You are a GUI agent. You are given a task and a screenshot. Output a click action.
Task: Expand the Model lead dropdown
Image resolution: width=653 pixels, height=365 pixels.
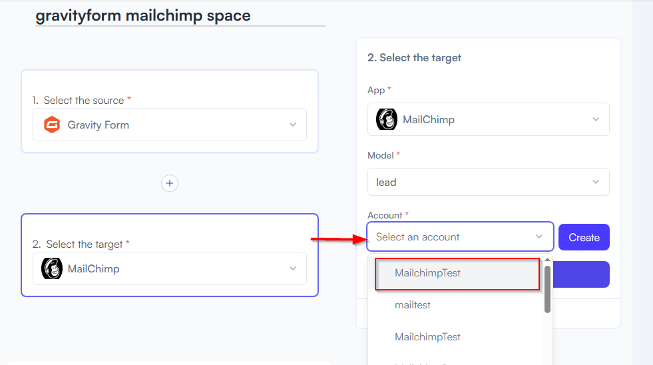coord(488,182)
